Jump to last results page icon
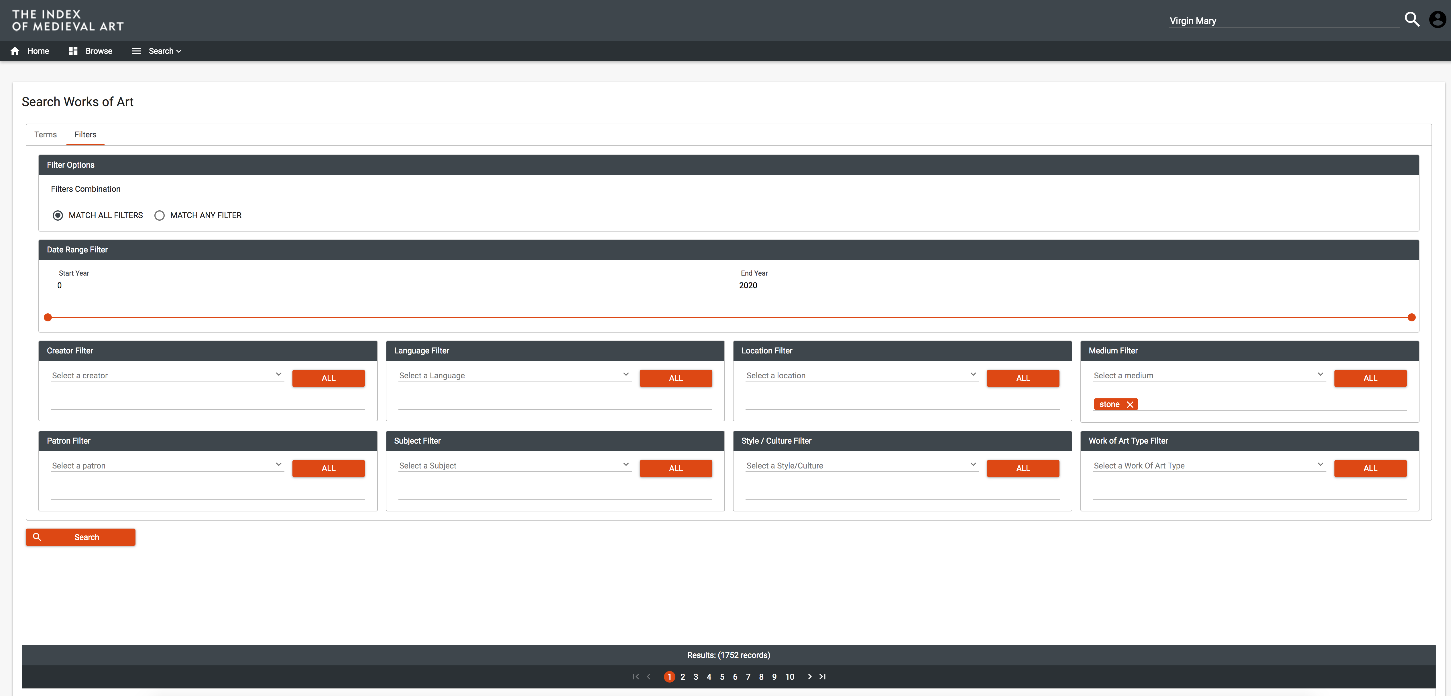The image size is (1451, 696). point(822,677)
